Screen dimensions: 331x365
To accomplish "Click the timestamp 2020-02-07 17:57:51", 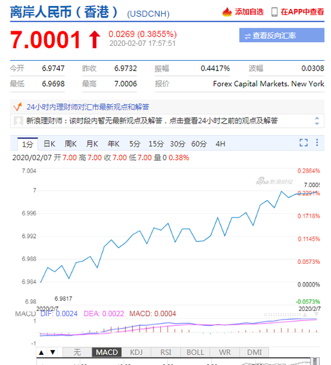I will click(143, 43).
